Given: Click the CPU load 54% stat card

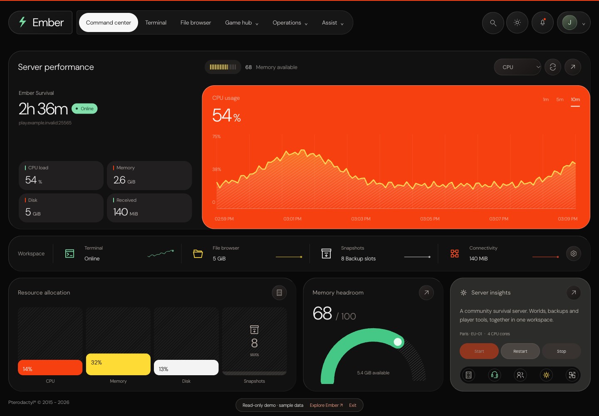Looking at the screenshot, I should pos(61,176).
